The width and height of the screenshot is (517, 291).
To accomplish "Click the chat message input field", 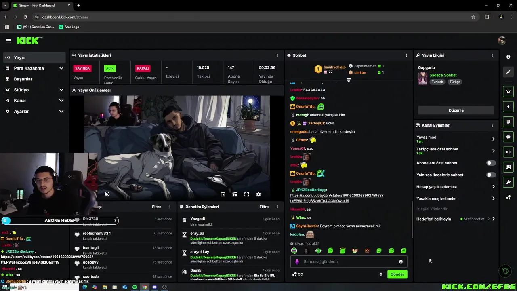I will 349,262.
